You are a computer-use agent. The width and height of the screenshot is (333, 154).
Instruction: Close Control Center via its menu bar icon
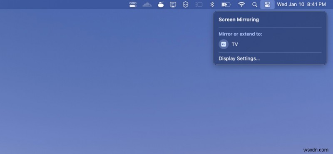(267, 5)
